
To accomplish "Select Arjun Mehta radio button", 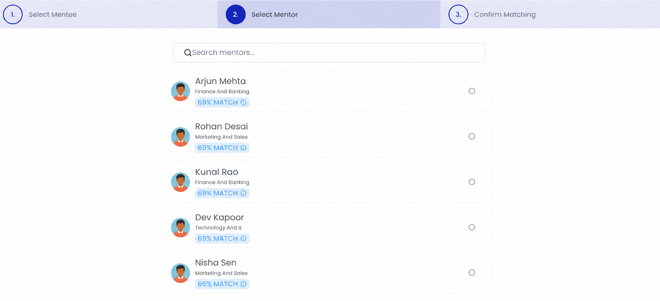I will click(472, 91).
